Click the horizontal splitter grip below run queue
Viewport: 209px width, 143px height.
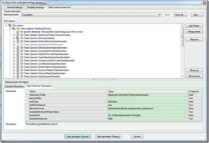104,80
